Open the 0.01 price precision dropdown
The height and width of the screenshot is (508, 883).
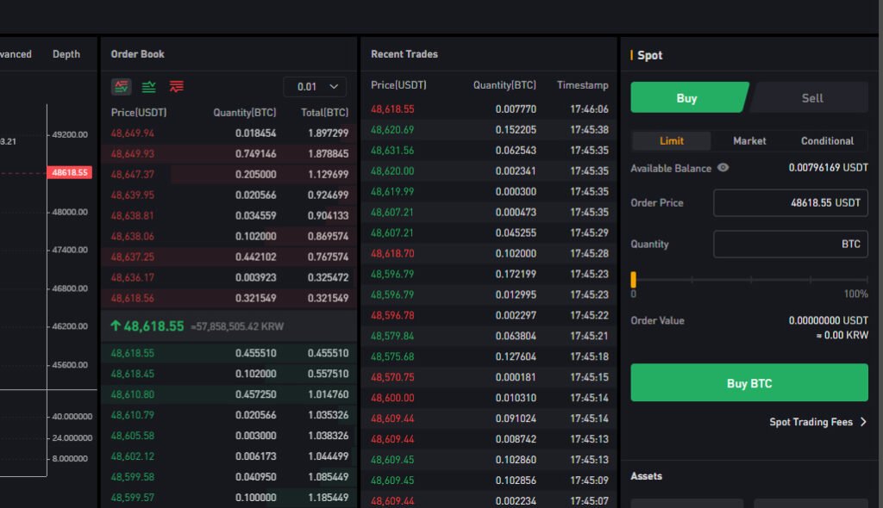point(315,87)
